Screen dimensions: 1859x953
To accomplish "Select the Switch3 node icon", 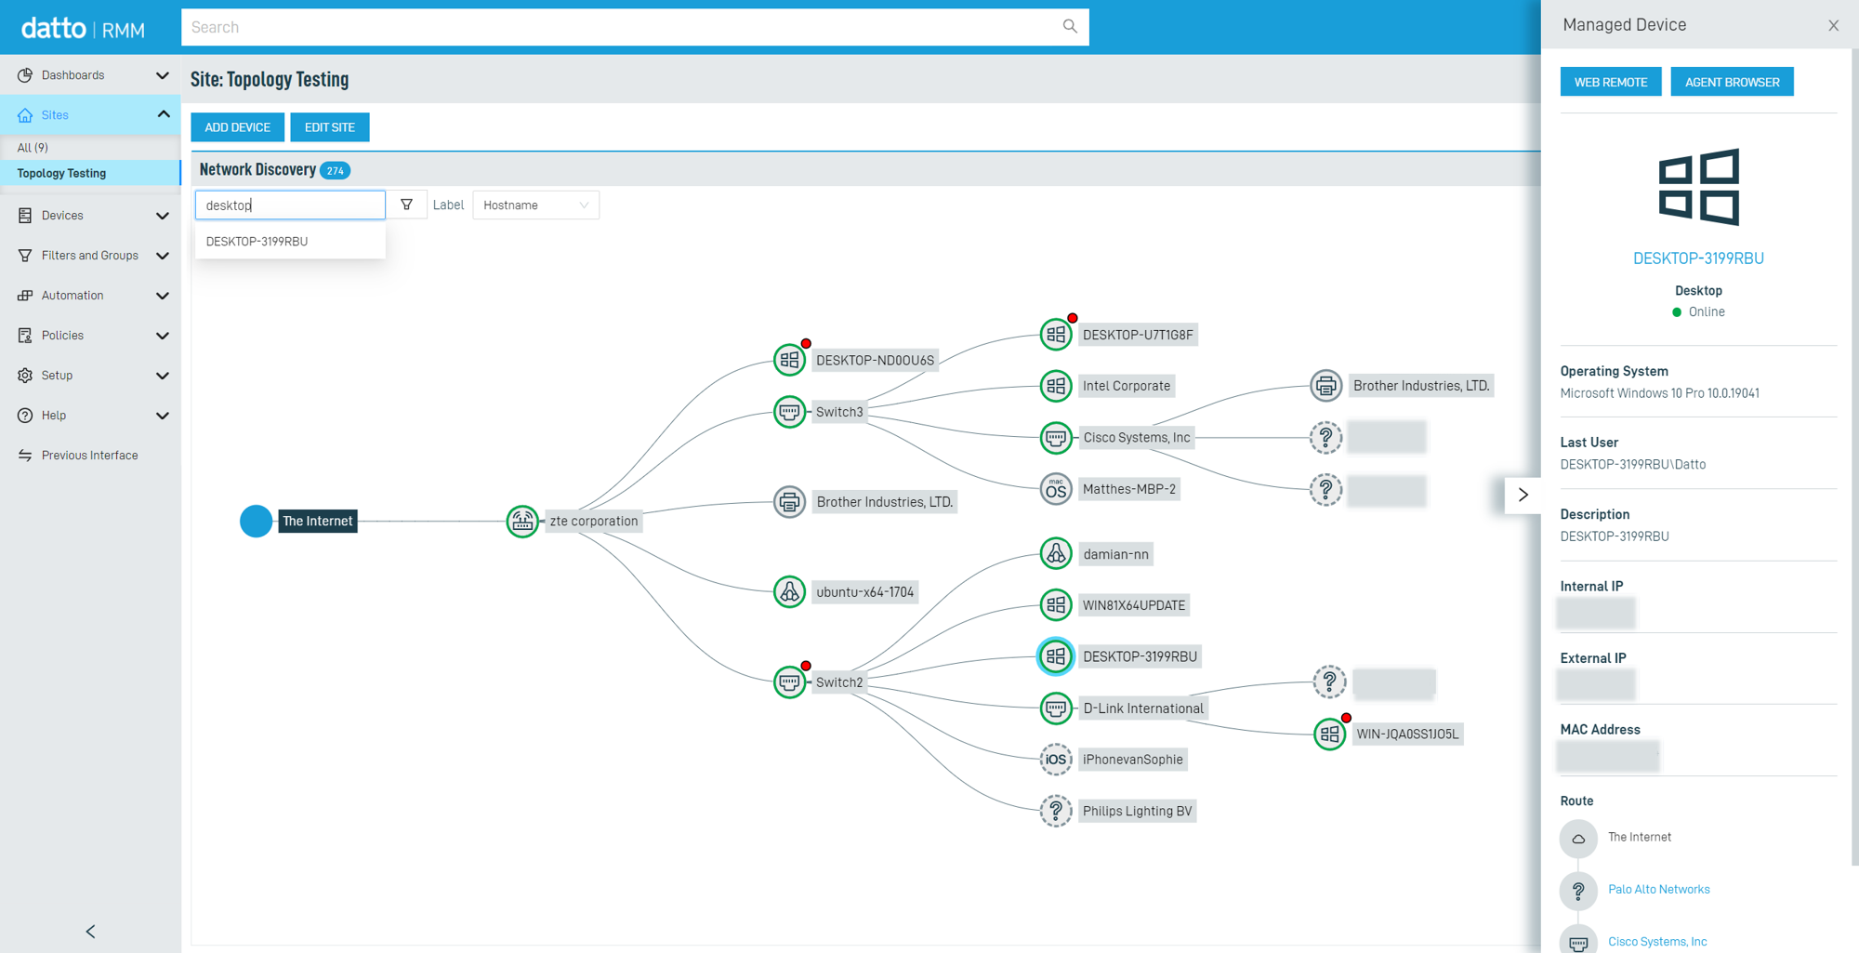I will pyautogui.click(x=789, y=411).
